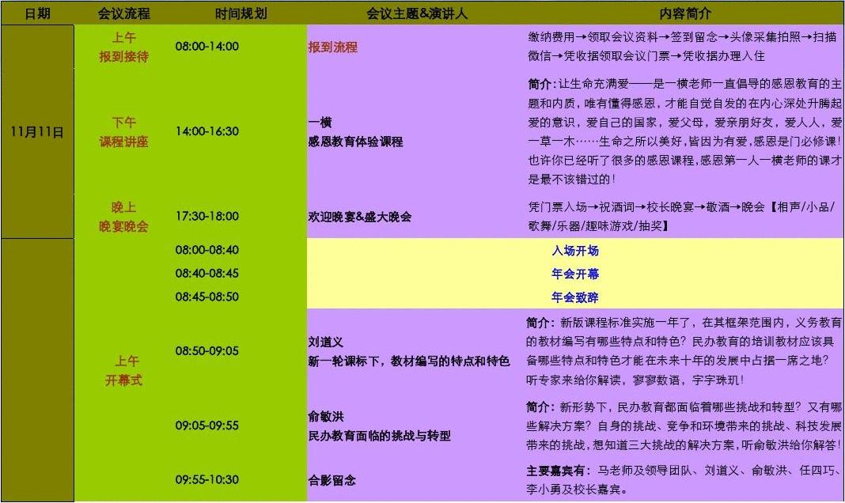Click the 缴纳费用 registration process description
Image resolution: width=845 pixels, height=503 pixels.
point(683,47)
